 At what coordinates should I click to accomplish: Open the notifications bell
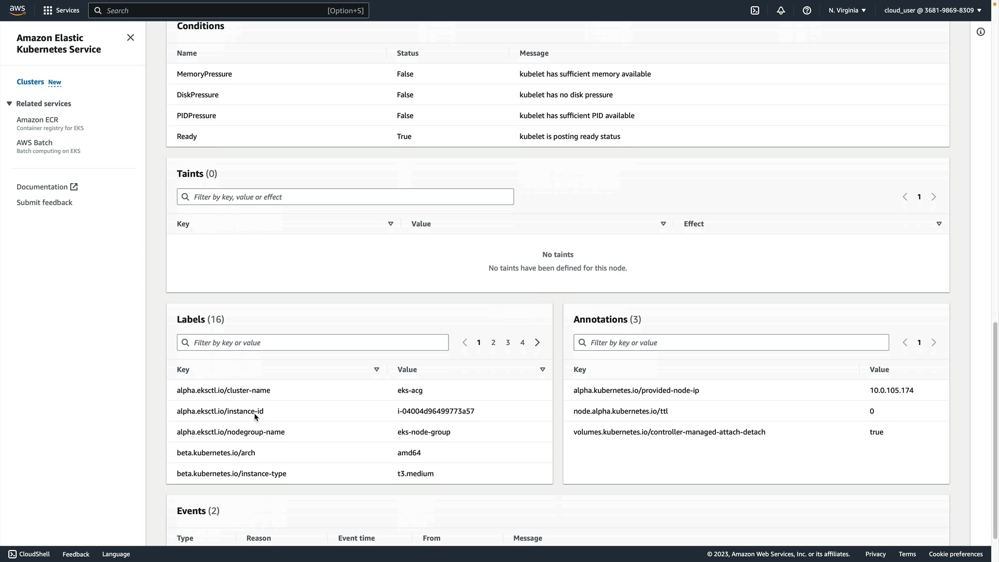[x=781, y=10]
